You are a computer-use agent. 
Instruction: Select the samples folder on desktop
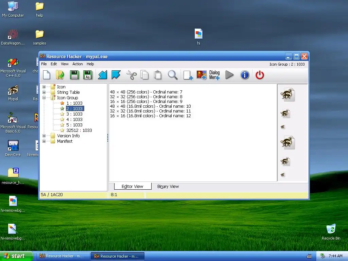click(x=39, y=37)
